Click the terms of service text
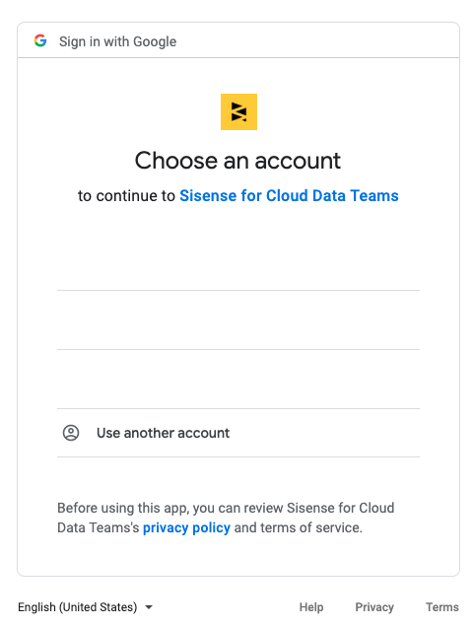Image resolution: width=474 pixels, height=627 pixels. tap(311, 527)
